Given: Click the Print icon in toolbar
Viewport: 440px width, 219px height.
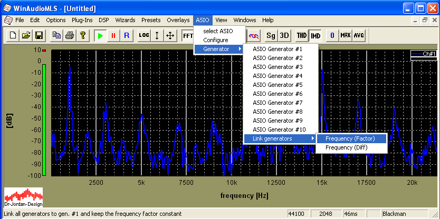Looking at the screenshot, I should [x=69, y=35].
